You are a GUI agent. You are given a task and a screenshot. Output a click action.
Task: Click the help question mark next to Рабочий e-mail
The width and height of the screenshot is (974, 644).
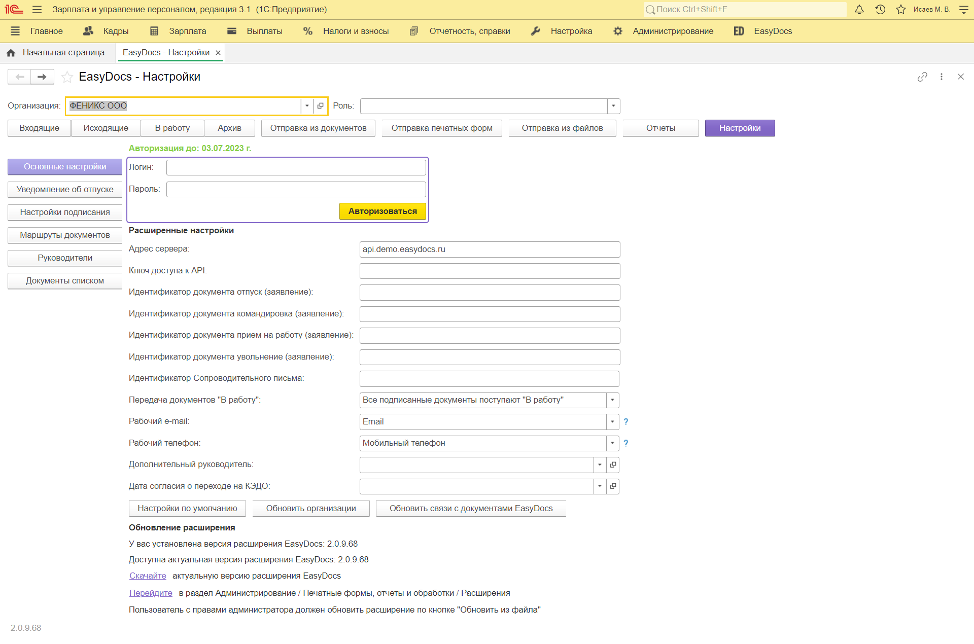click(625, 421)
